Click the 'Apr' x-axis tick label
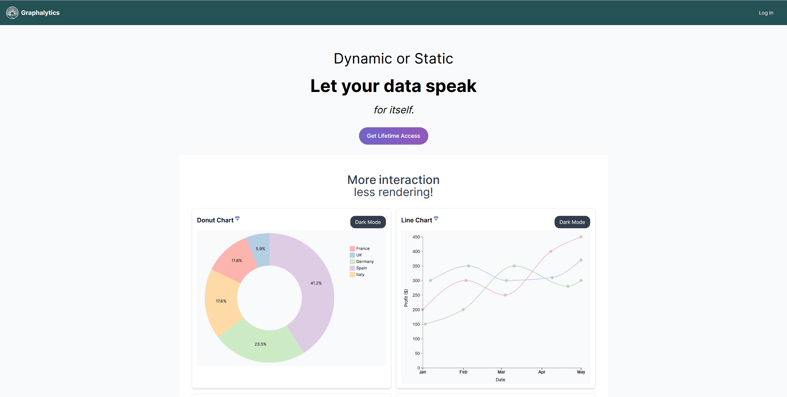This screenshot has width=787, height=397. [542, 372]
